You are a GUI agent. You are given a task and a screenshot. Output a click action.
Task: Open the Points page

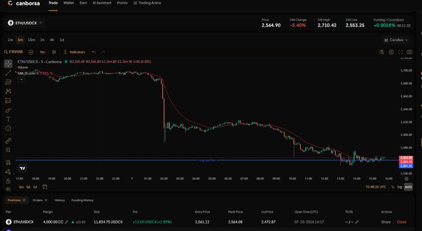pos(122,3)
